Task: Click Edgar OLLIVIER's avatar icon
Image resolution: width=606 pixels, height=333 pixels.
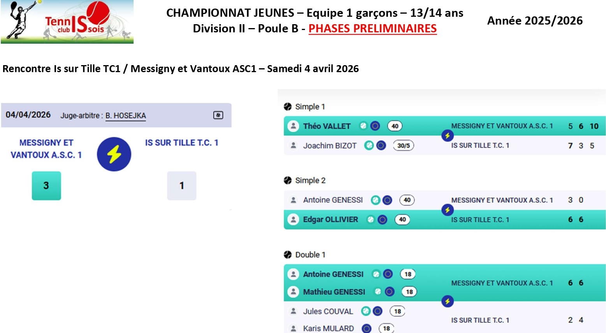Action: tap(293, 220)
